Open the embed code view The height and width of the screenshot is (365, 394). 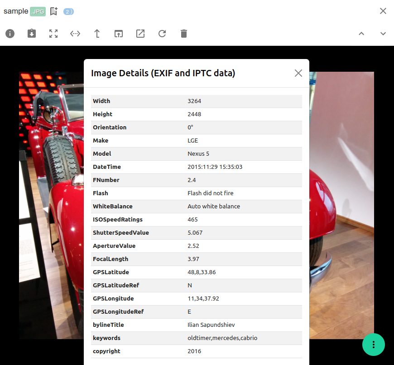pos(75,33)
